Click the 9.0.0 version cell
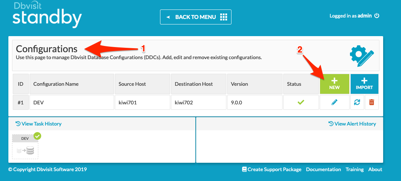This screenshot has height=181, width=401. click(255, 103)
